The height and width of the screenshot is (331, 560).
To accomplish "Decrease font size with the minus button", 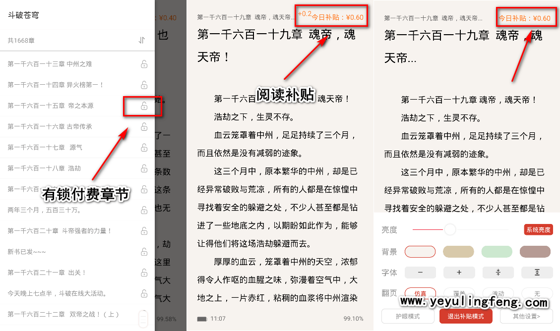I will tap(420, 273).
